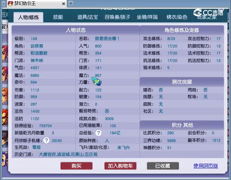Click the 加入购物车 button

(x=120, y=166)
